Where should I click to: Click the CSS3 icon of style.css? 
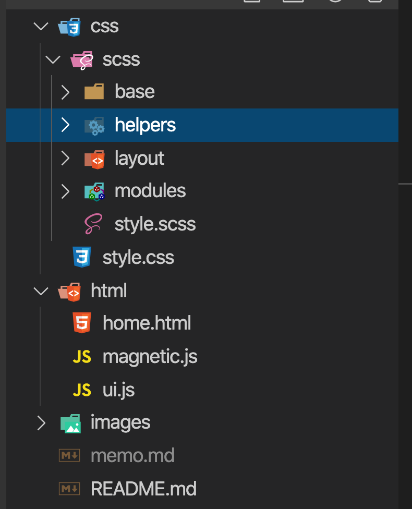click(x=82, y=257)
